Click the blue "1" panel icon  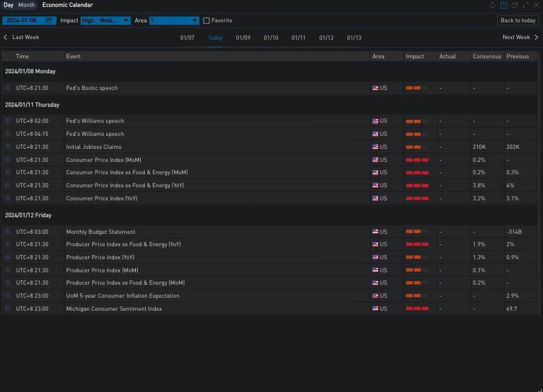pyautogui.click(x=504, y=5)
